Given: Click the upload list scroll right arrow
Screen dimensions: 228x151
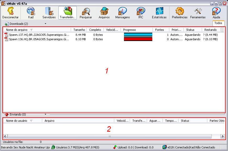Looking at the screenshot, I should tap(222, 136).
